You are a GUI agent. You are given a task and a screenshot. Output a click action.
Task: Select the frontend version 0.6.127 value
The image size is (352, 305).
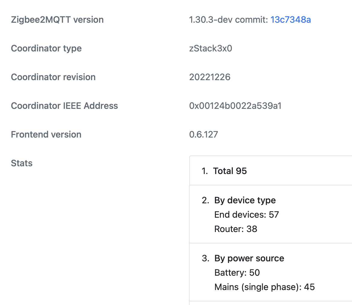coord(204,134)
